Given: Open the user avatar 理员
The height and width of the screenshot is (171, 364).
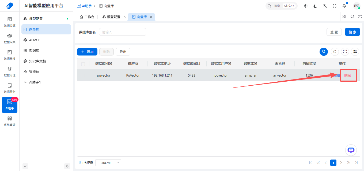Looking at the screenshot, I should [x=357, y=6].
